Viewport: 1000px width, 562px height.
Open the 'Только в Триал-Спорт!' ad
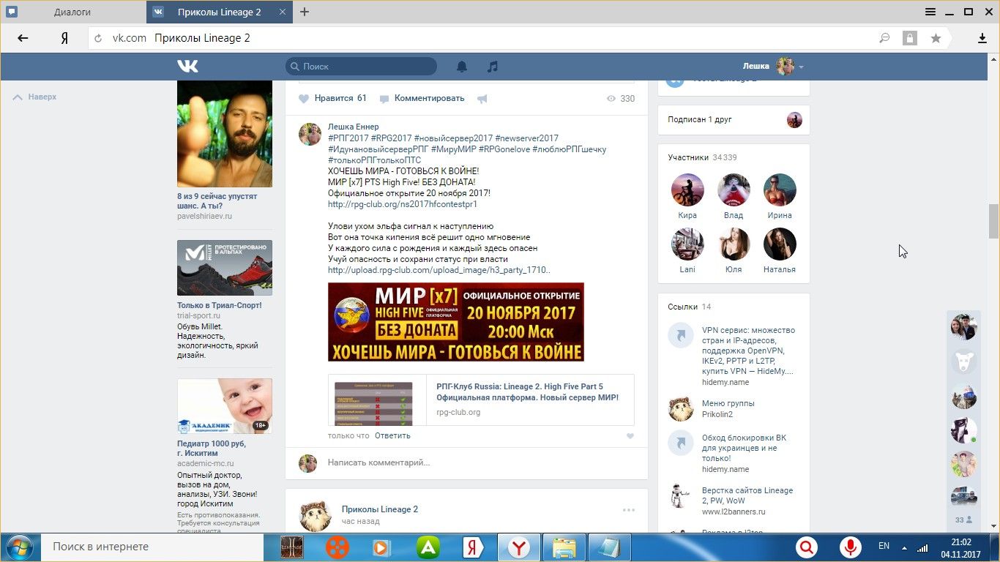click(x=225, y=299)
